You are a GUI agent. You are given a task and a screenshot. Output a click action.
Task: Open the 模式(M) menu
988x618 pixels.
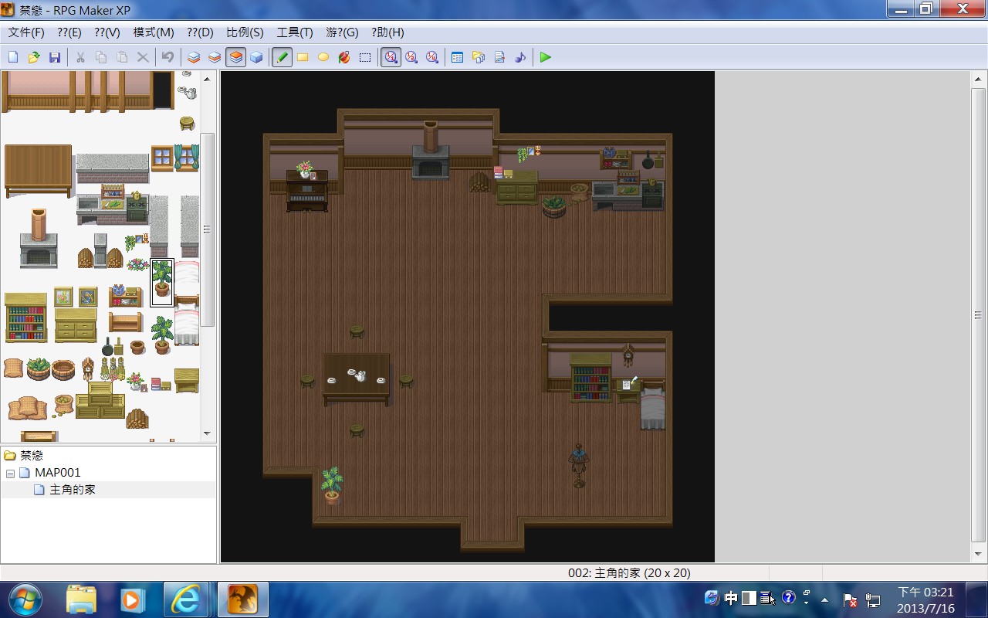[154, 32]
